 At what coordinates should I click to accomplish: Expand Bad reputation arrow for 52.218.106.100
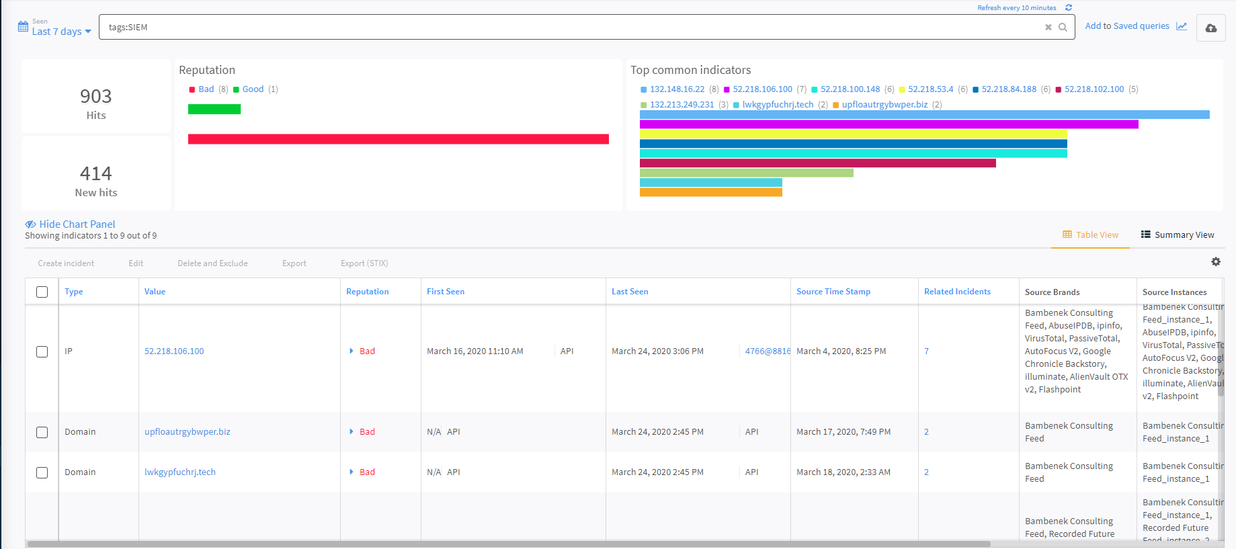tap(352, 351)
